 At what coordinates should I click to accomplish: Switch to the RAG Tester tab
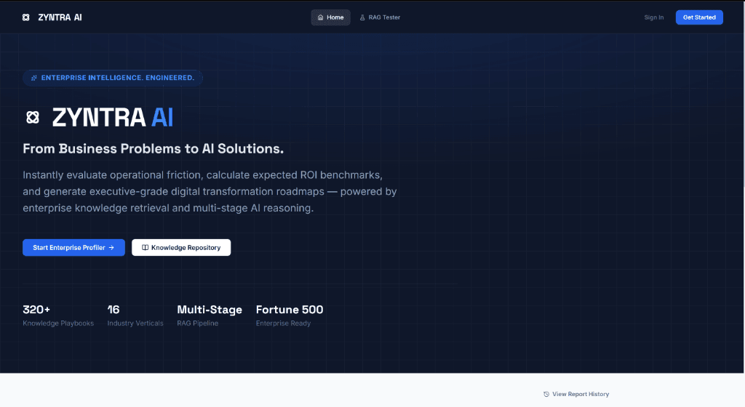[380, 17]
